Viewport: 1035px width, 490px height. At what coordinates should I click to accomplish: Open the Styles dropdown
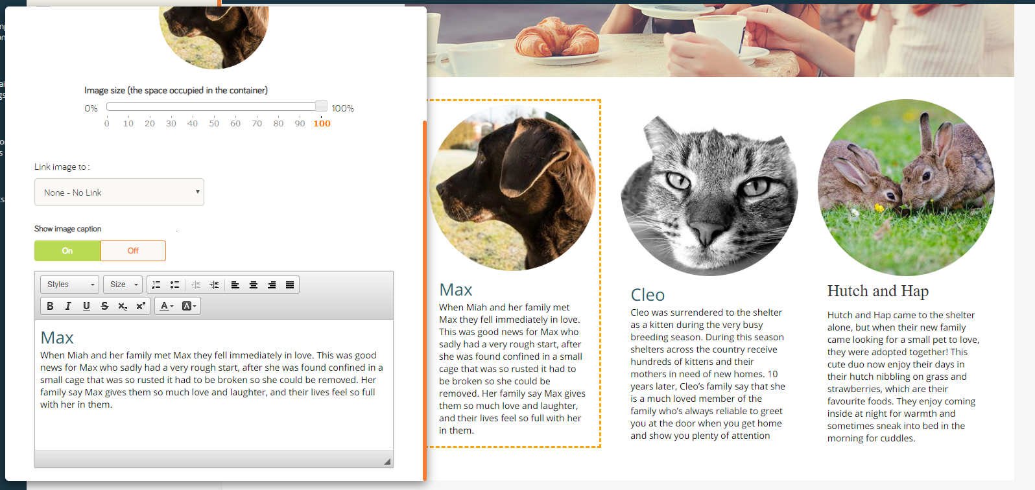[x=69, y=285]
